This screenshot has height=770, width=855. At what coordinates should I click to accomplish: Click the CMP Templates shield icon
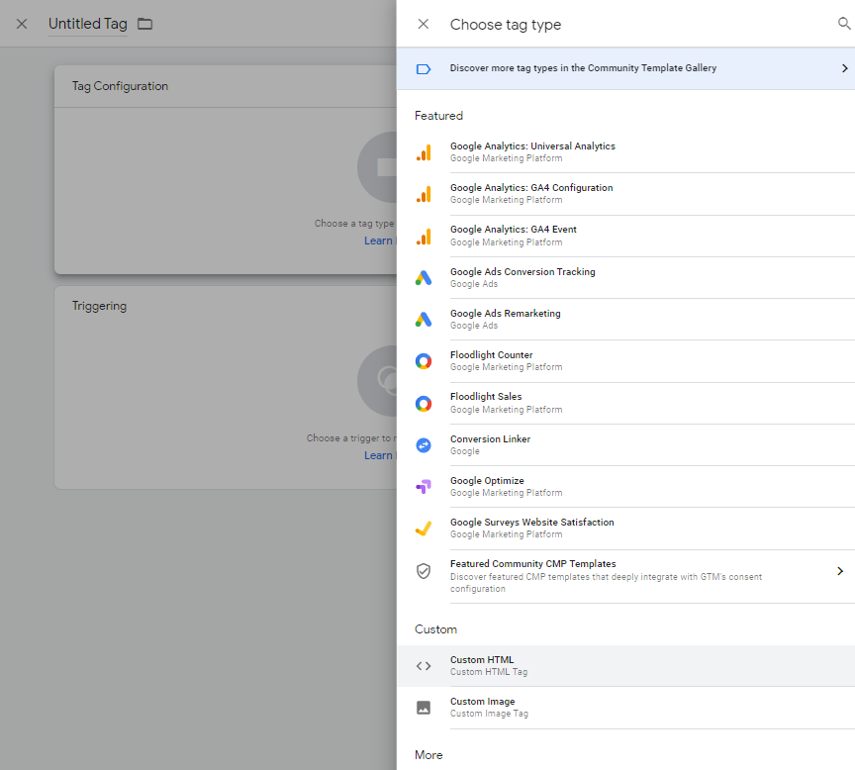tap(424, 571)
